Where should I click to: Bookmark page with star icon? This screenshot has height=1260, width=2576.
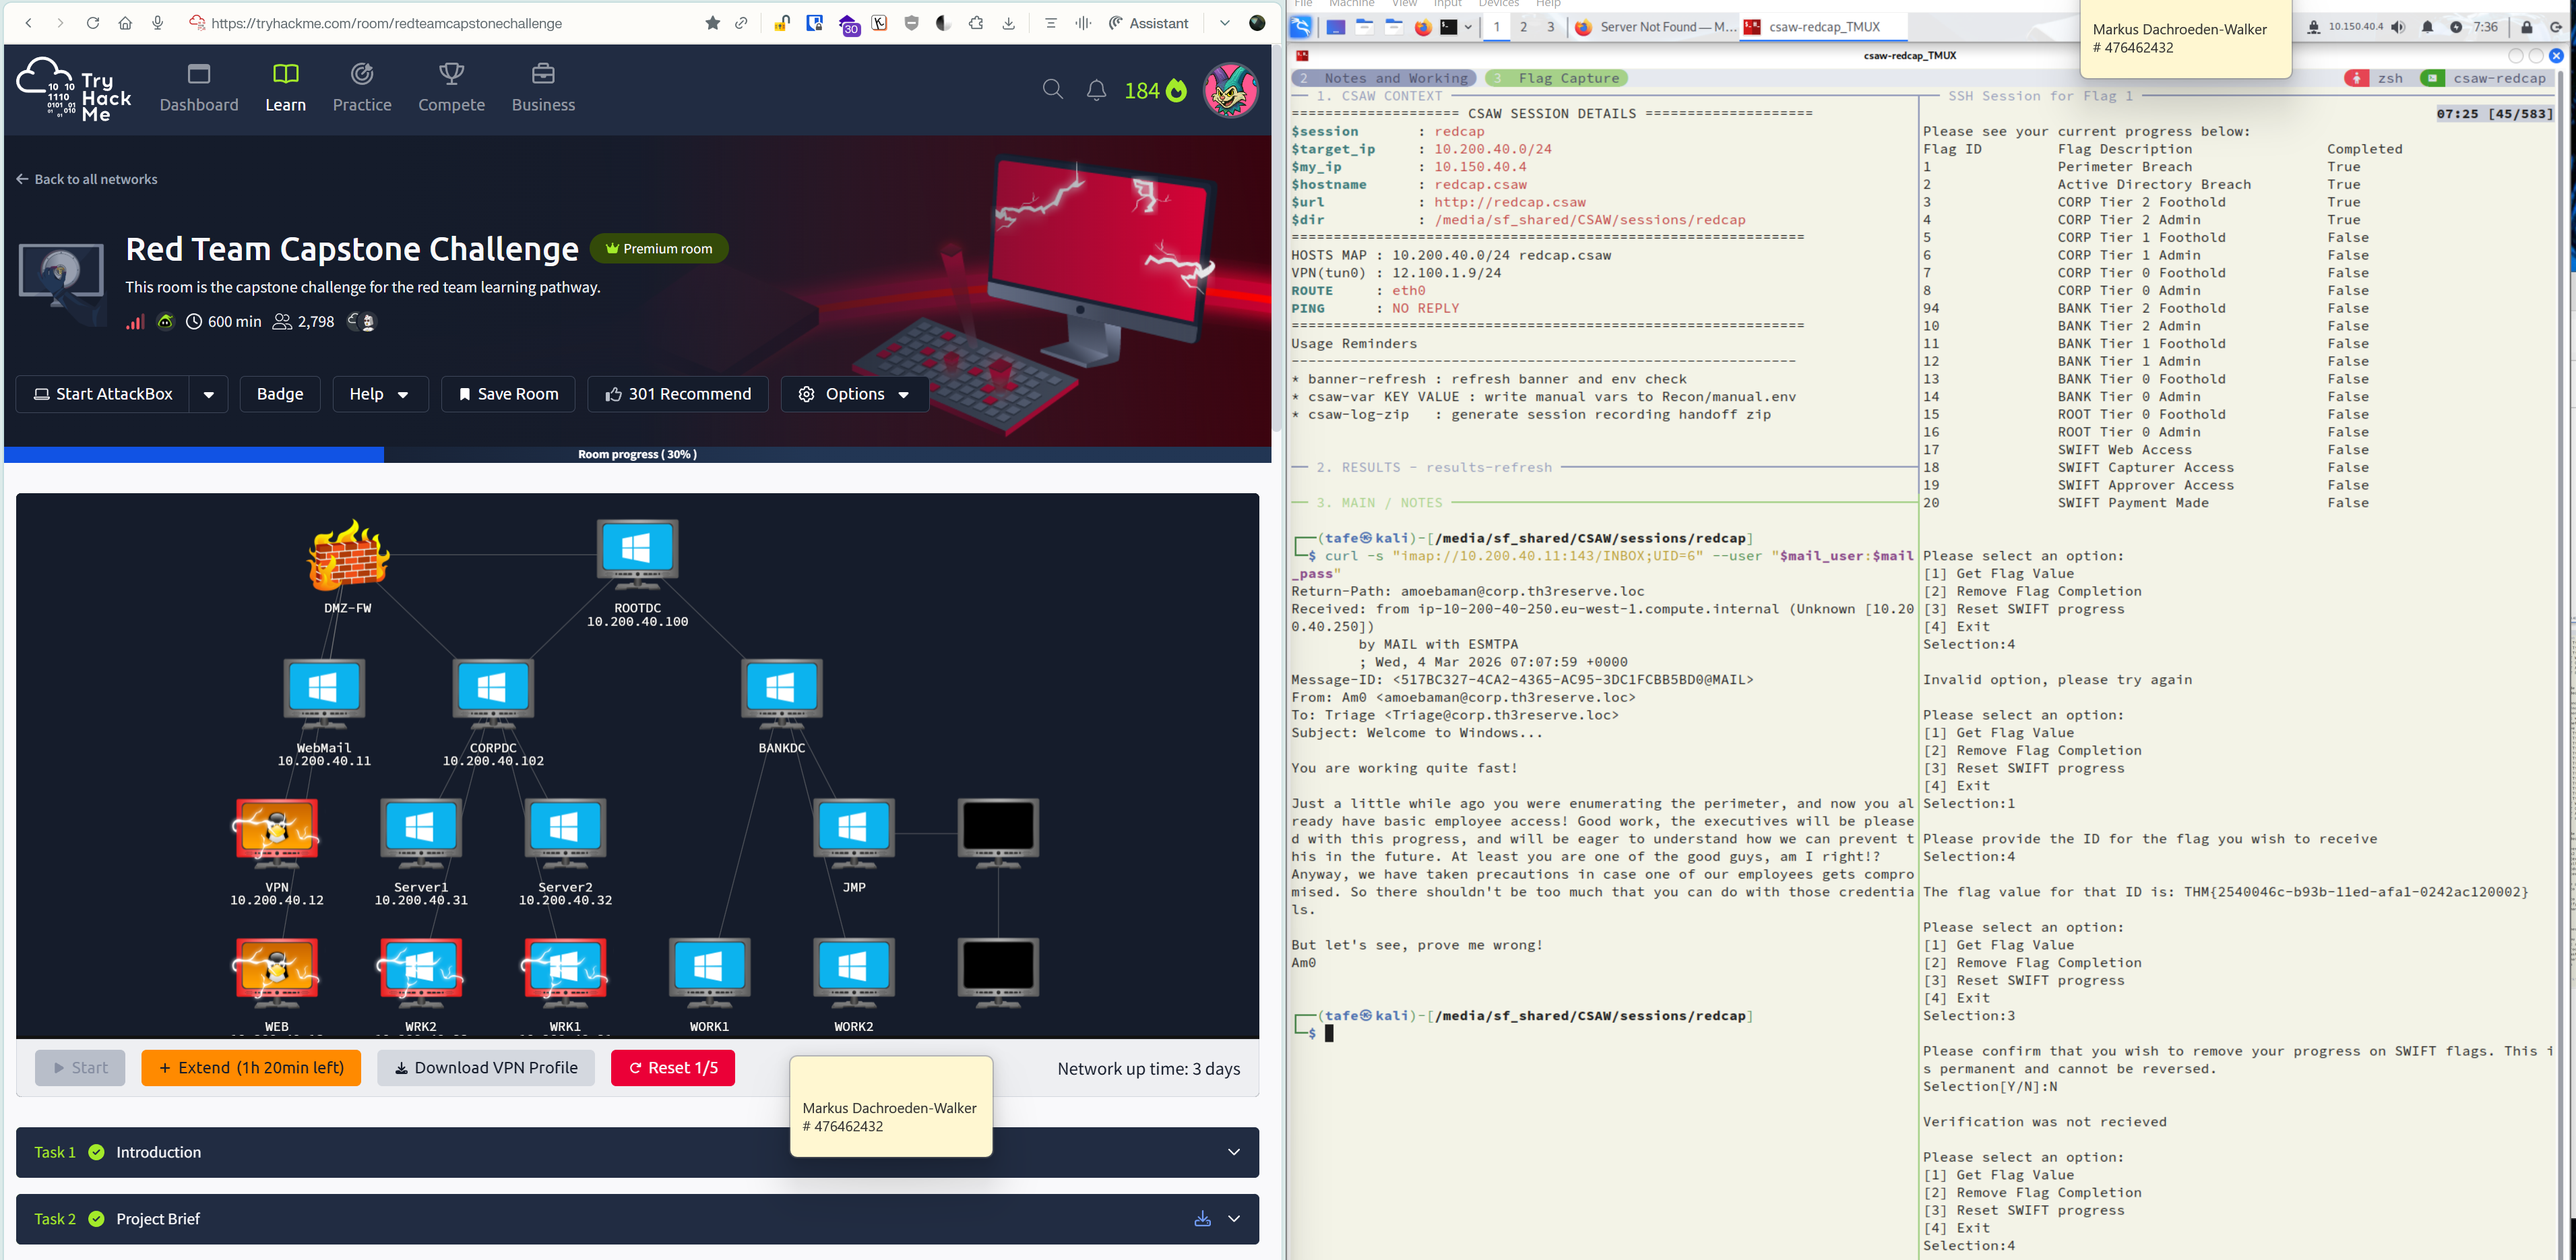[712, 23]
